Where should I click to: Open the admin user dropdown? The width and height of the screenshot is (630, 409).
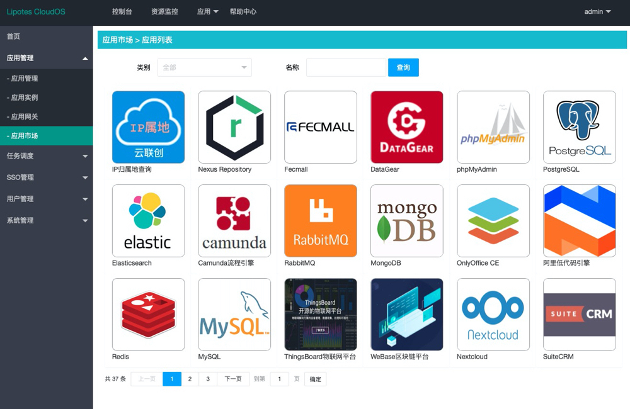click(x=597, y=11)
